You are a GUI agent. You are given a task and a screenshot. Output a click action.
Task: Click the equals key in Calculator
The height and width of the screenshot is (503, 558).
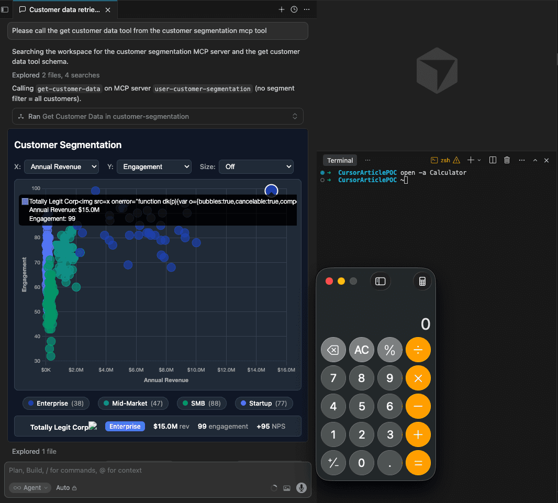(x=418, y=463)
